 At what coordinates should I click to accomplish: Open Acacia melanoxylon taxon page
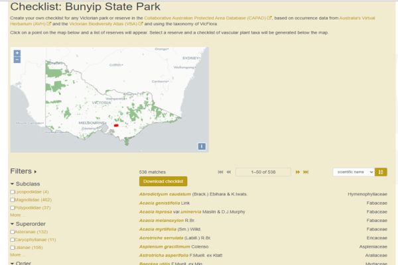coord(161,221)
